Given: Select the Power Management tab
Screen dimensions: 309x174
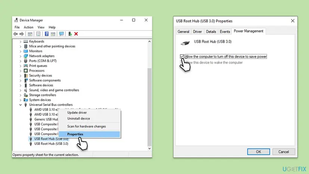Looking at the screenshot, I should click(x=249, y=31).
